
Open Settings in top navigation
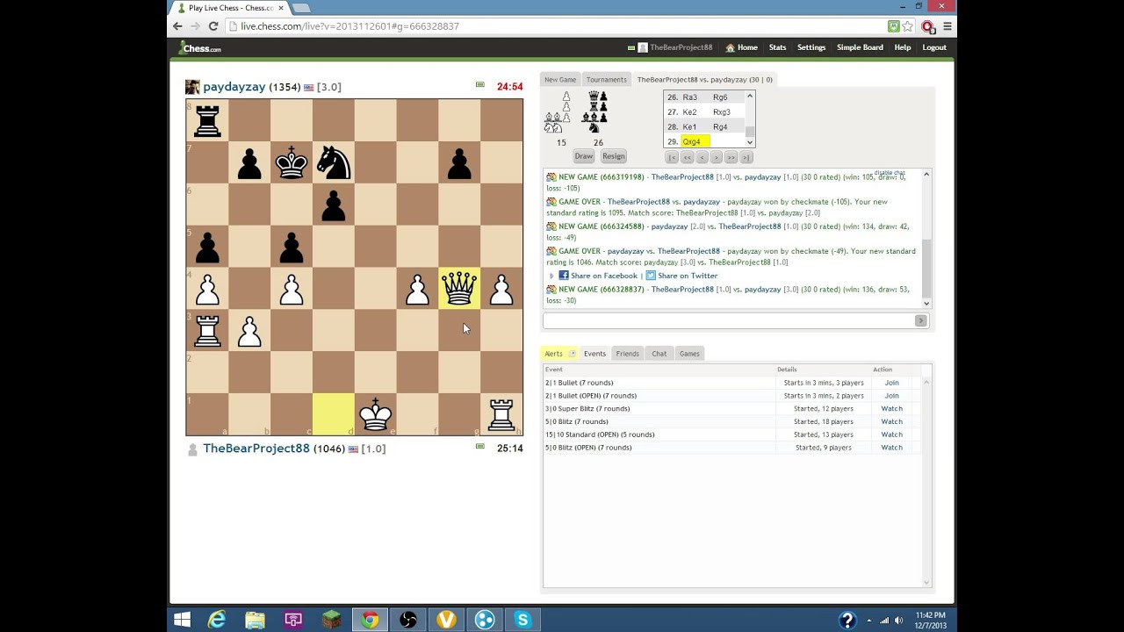point(811,47)
